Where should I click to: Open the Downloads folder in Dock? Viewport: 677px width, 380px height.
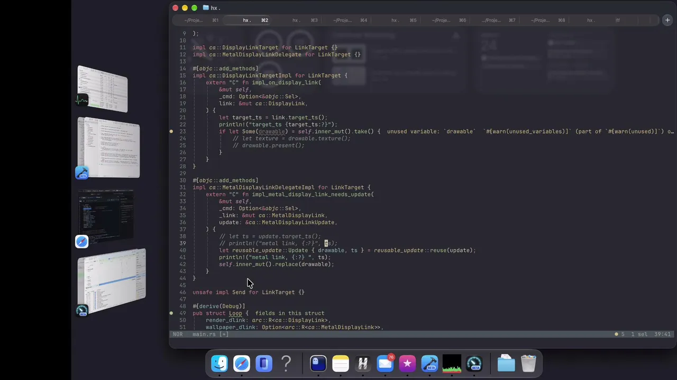coord(506,364)
